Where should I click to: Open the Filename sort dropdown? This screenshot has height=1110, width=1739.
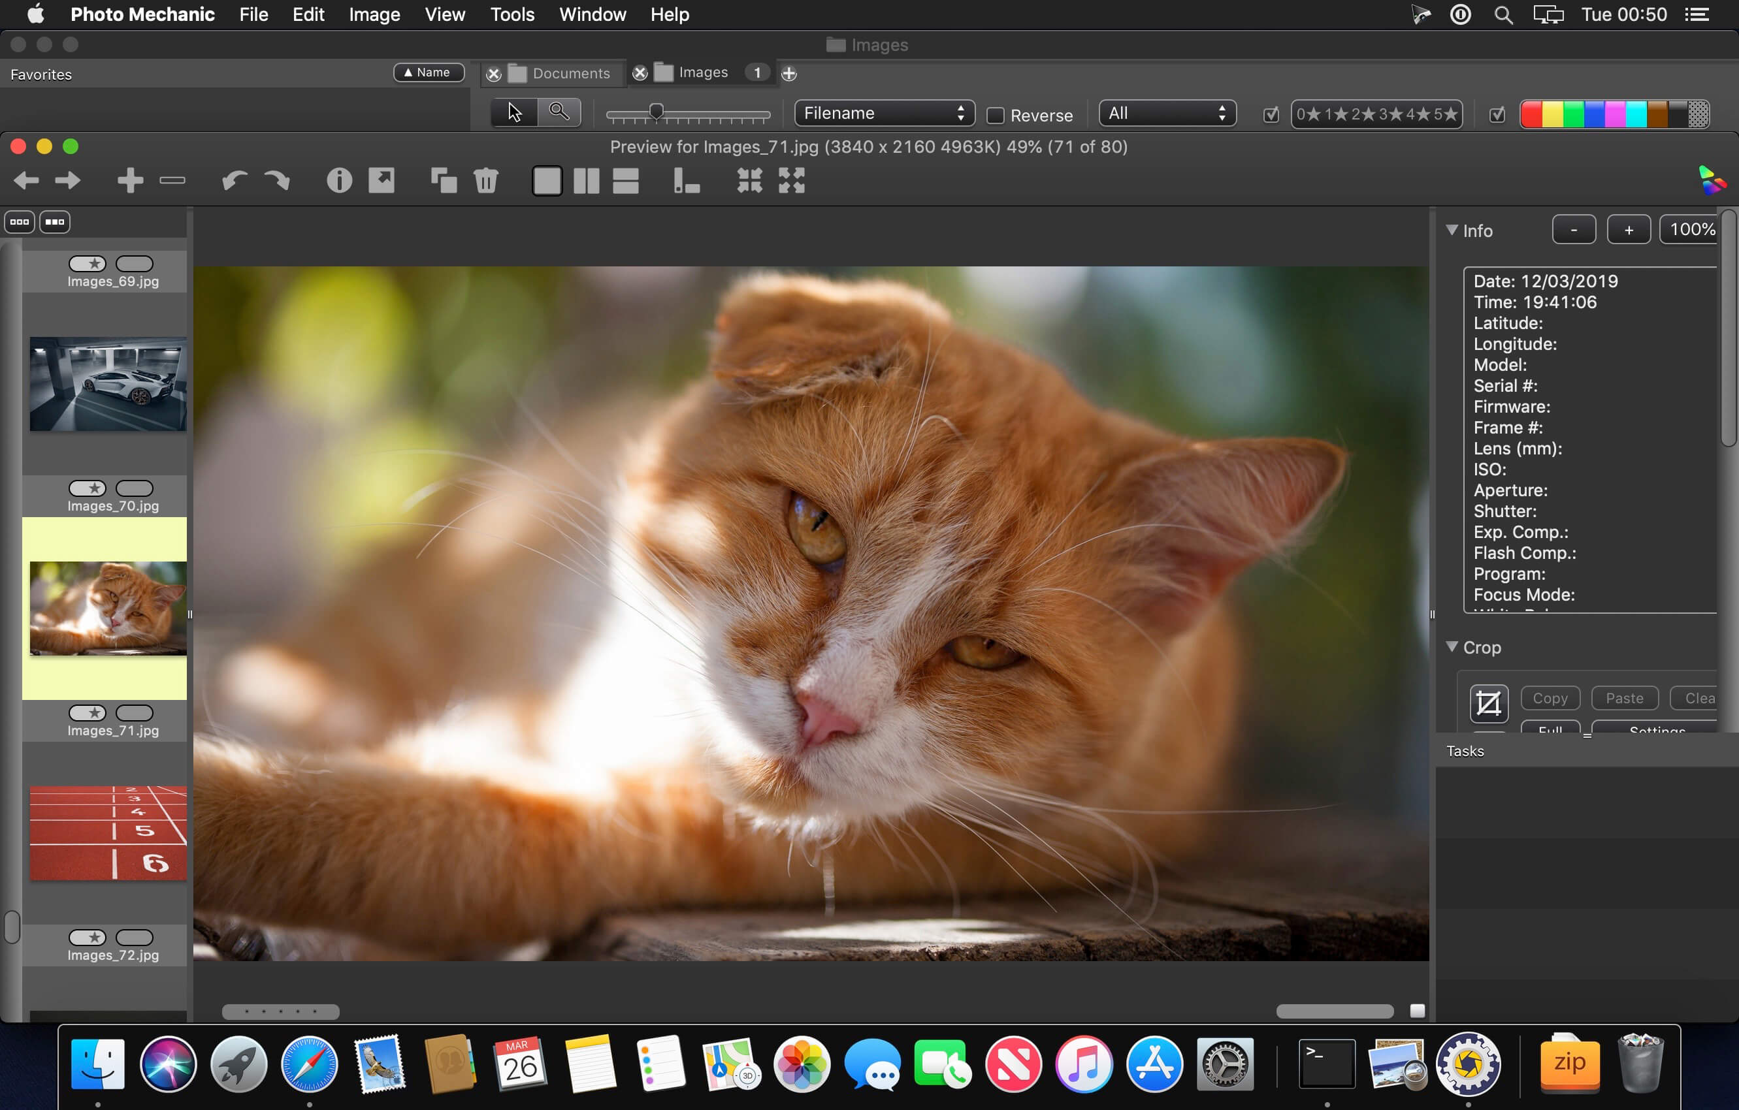(884, 114)
